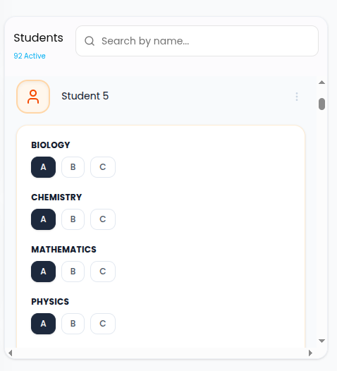Select grade C for Chemistry
Screen dimensions: 337x371
[103, 219]
